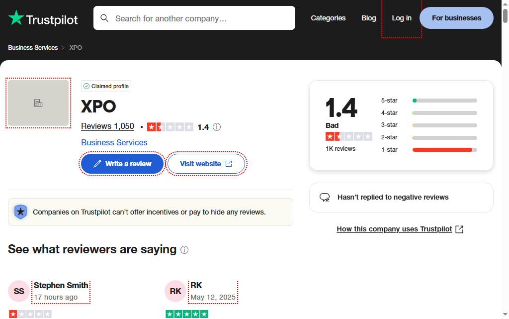509x319 pixels.
Task: Click info icon next to reviewers heading
Action: pos(184,250)
